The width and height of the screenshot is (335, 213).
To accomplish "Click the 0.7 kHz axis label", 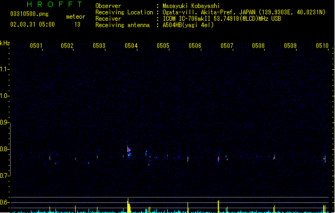I will coord(4,176).
